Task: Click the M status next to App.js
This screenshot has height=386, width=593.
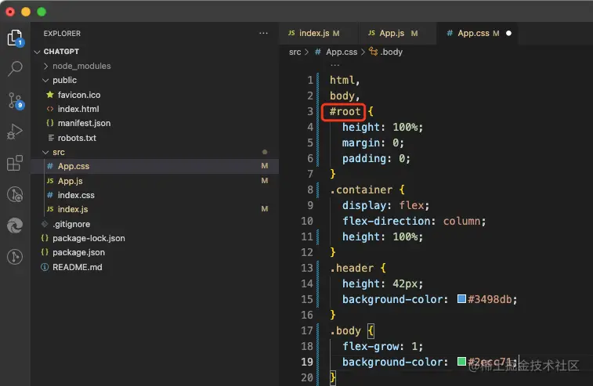Action: (264, 181)
